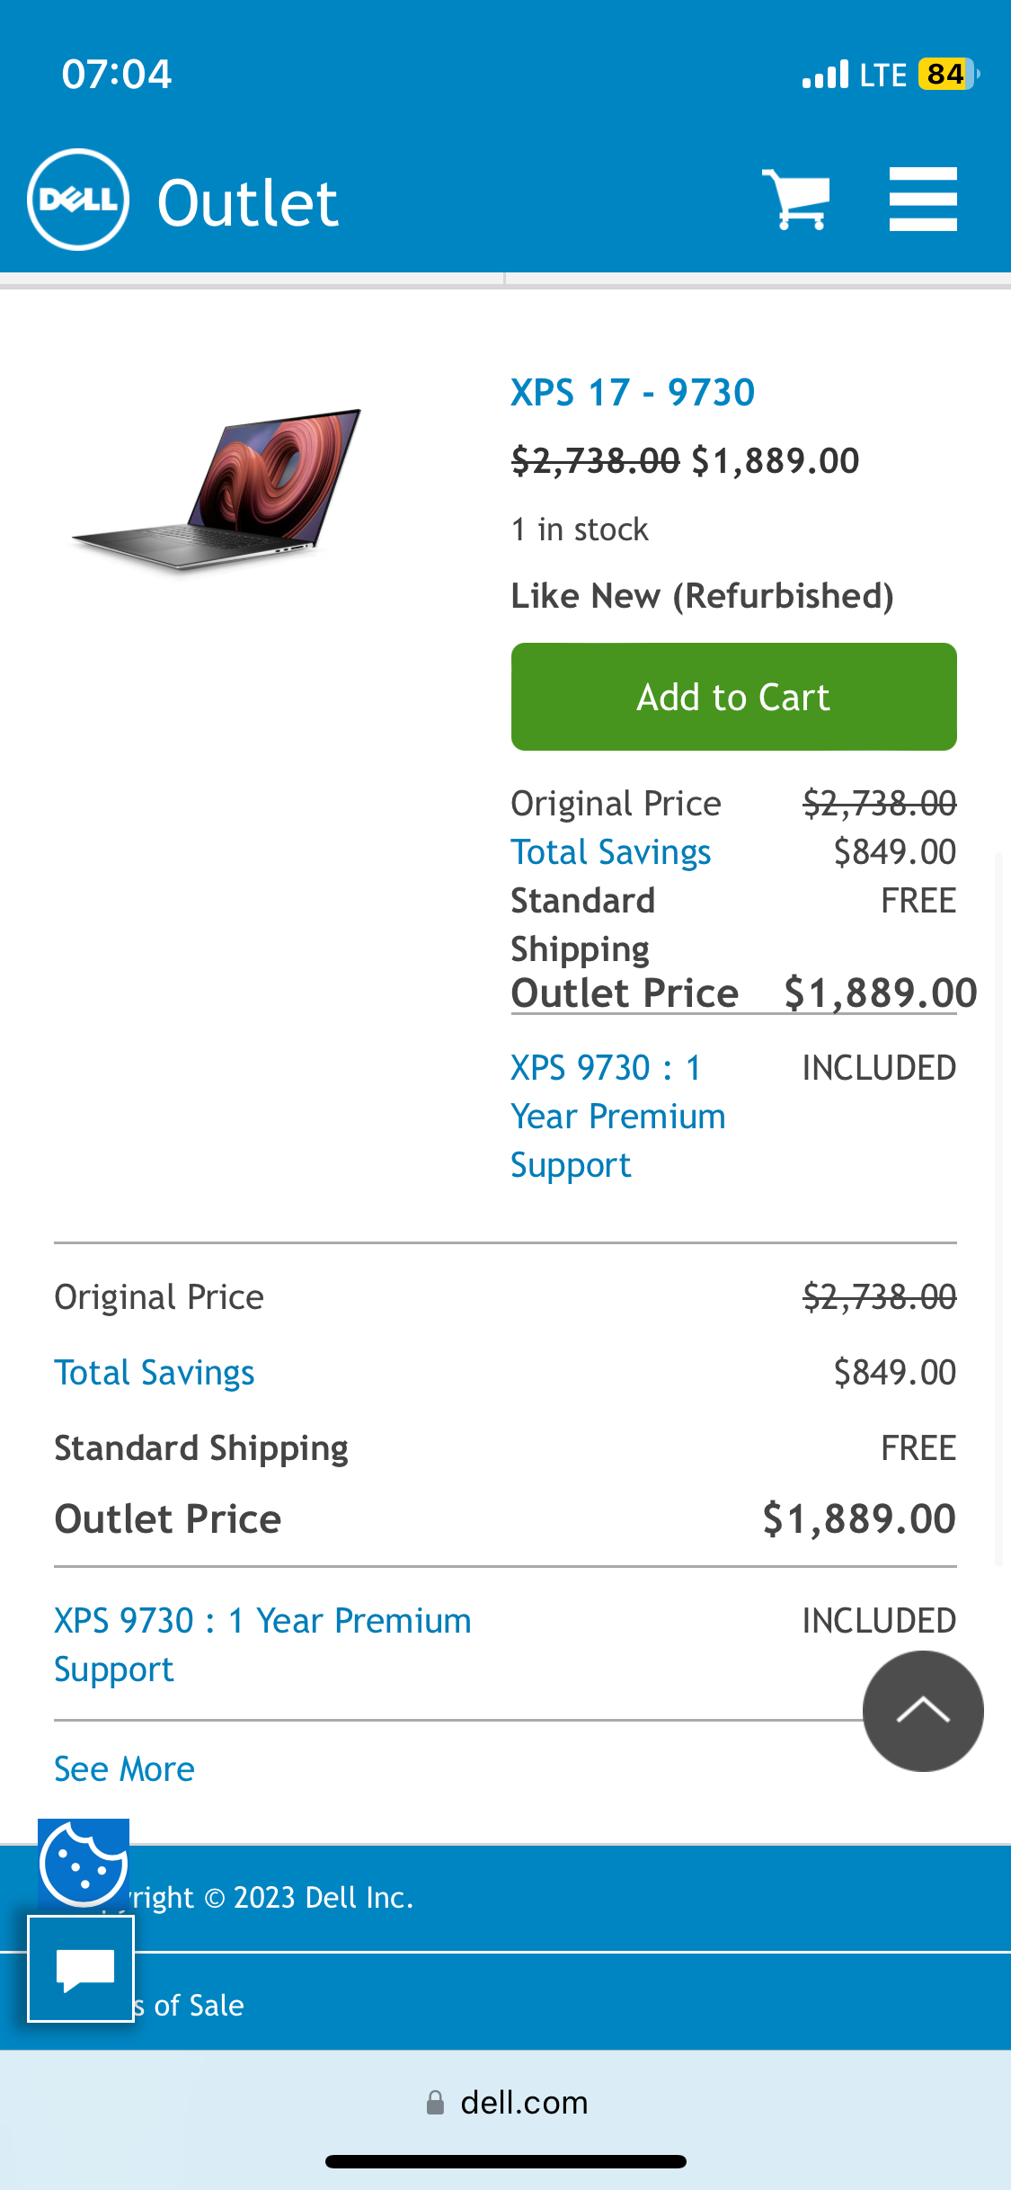This screenshot has width=1011, height=2190.
Task: Open the chat support icon
Action: pos(81,1969)
